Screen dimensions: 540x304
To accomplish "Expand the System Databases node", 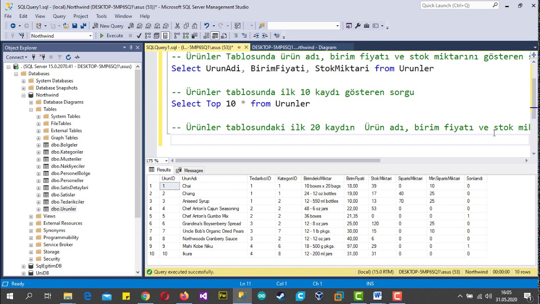I will pyautogui.click(x=24, y=81).
